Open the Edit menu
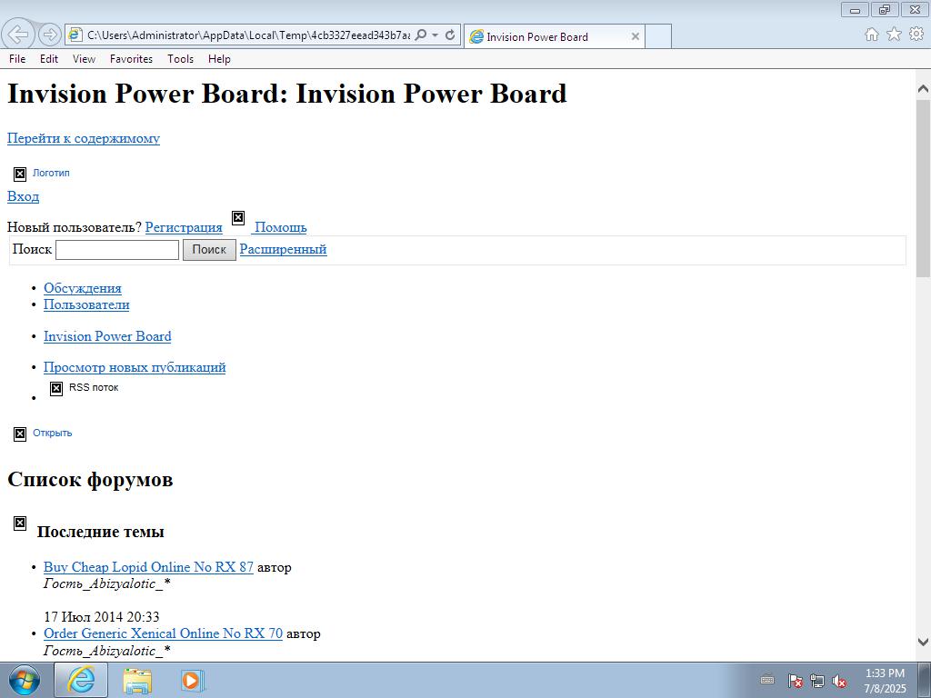Image resolution: width=931 pixels, height=698 pixels. tap(49, 59)
